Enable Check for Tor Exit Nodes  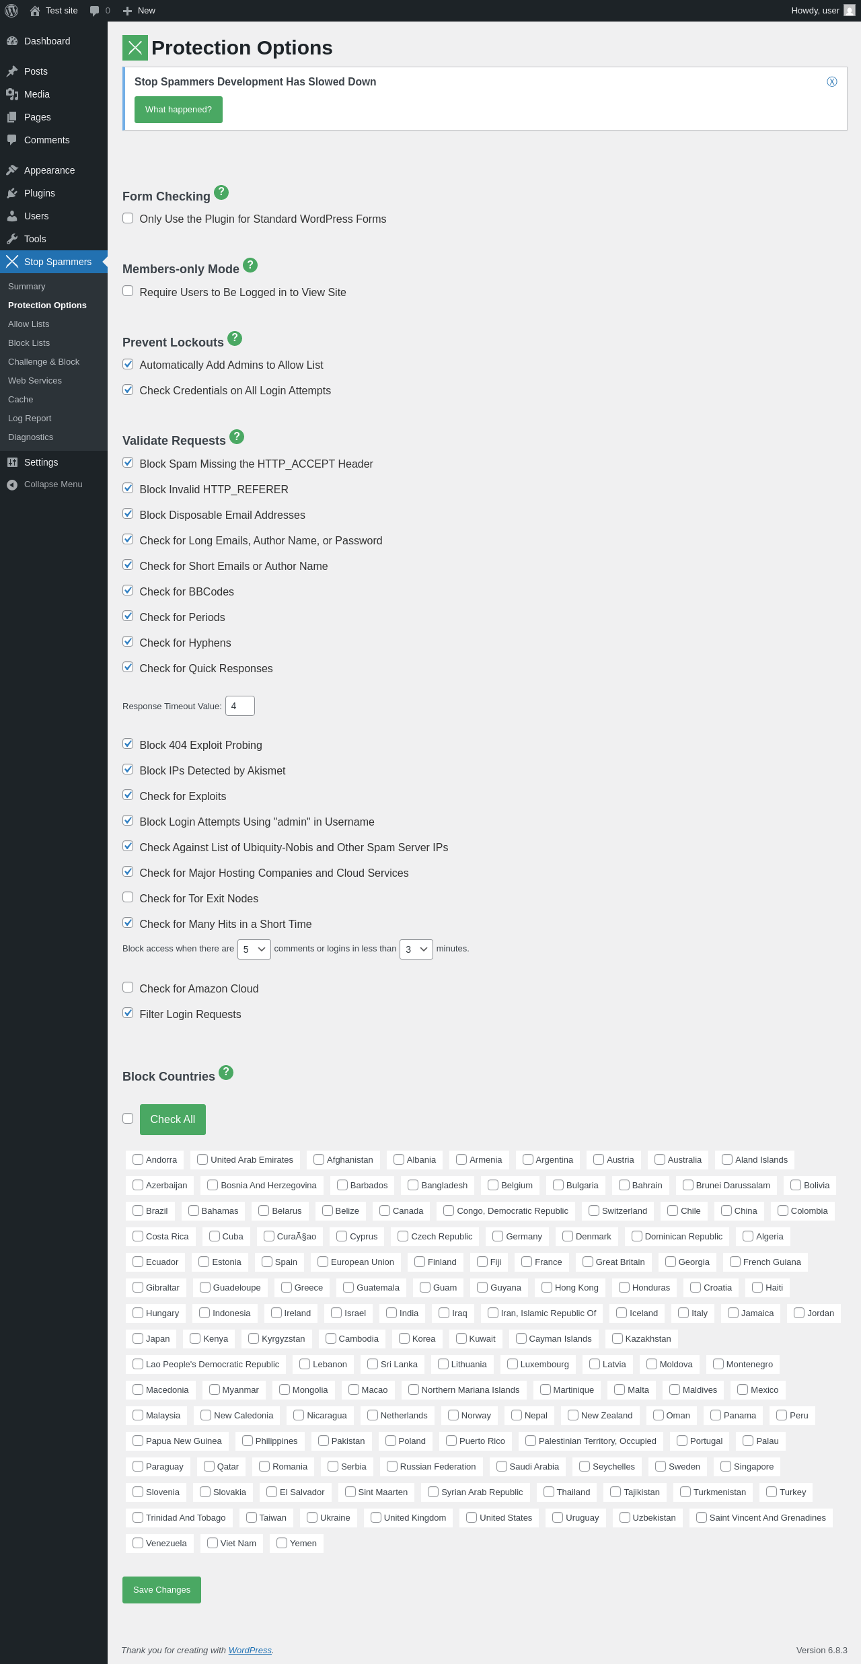128,897
